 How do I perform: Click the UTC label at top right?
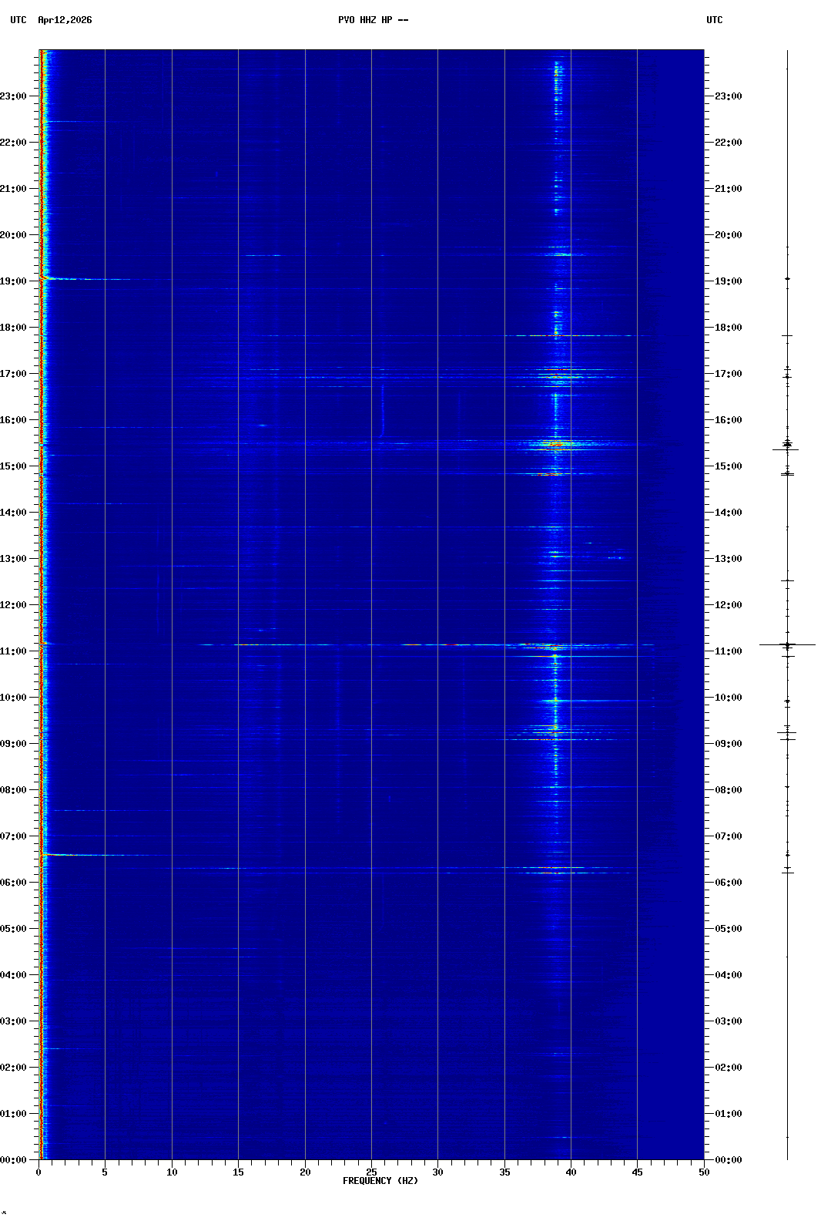pyautogui.click(x=714, y=20)
